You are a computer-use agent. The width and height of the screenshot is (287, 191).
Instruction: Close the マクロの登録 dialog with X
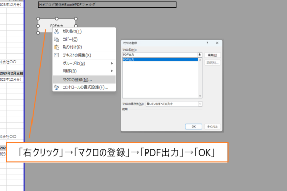pos(217,43)
